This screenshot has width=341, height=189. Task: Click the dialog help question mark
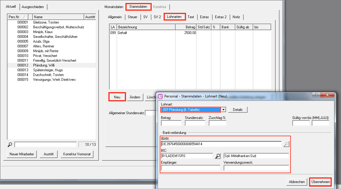pyautogui.click(x=316, y=95)
